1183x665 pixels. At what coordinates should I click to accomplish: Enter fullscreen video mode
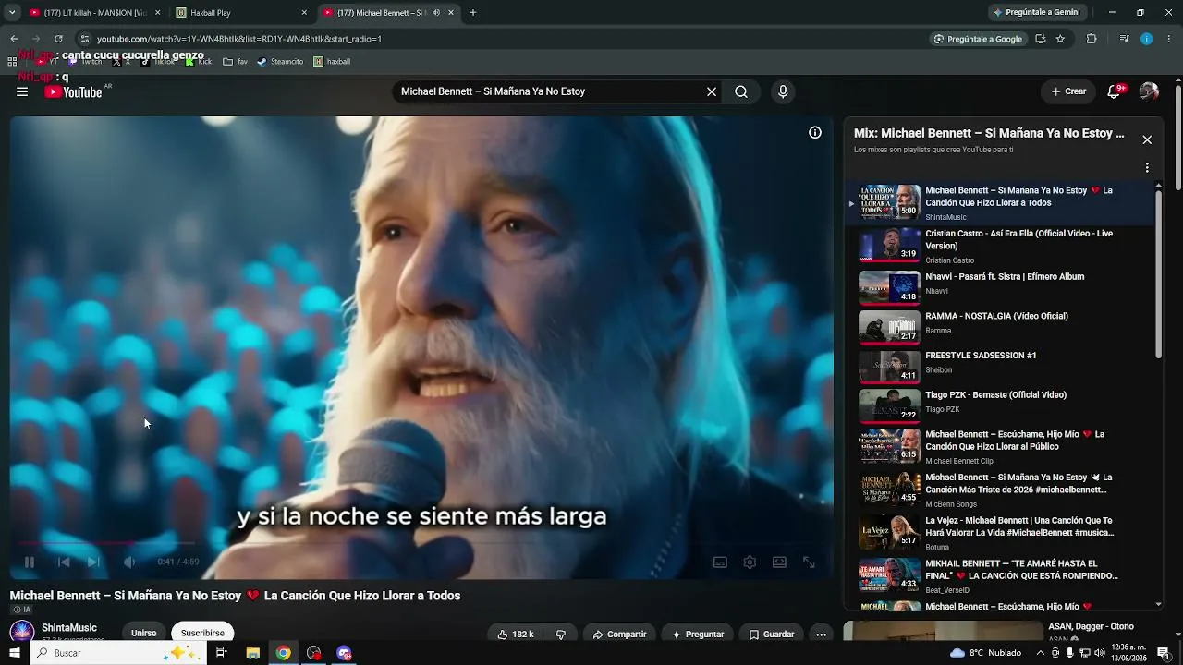pyautogui.click(x=809, y=562)
